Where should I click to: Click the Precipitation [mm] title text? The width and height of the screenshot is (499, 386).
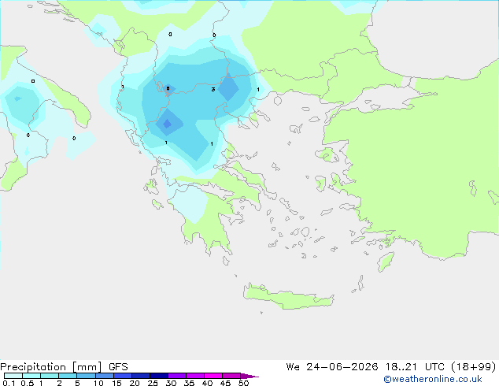51,367
